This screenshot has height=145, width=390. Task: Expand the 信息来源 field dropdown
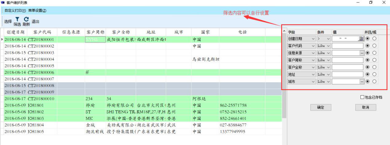coord(313,53)
